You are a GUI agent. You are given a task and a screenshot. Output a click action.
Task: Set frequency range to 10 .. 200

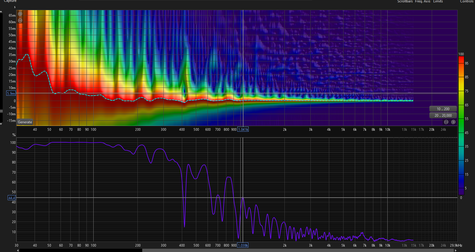pyautogui.click(x=443, y=109)
